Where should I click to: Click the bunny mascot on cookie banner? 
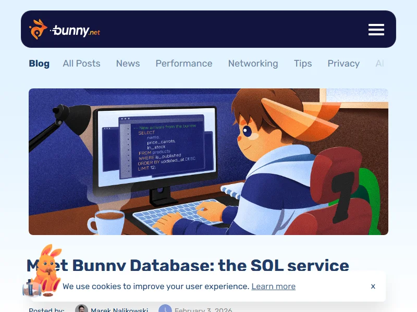[44, 270]
